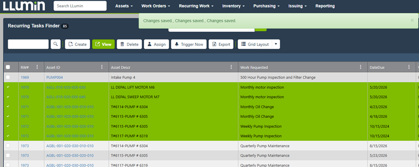Uncheck LL DEPAL LIFT MOTOR M6 row
Image resolution: width=419 pixels, height=167 pixels.
click(8, 87)
